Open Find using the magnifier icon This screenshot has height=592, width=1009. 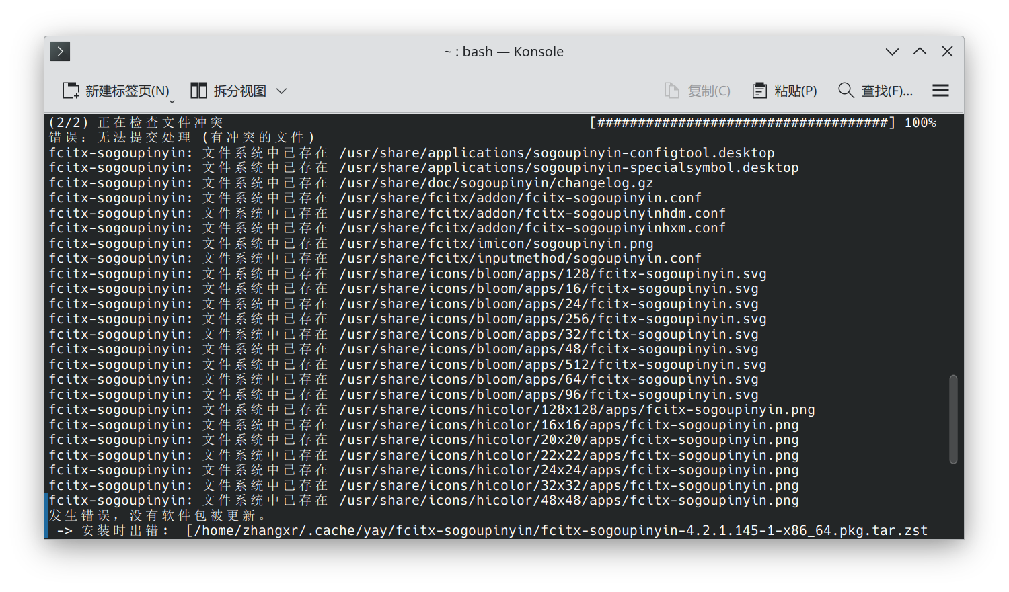(846, 90)
